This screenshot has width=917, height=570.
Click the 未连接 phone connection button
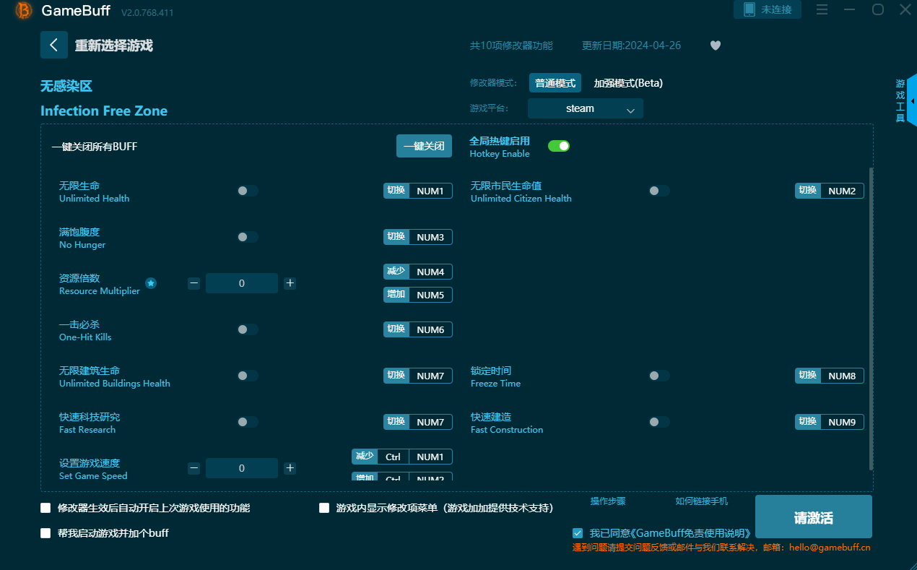(x=768, y=9)
